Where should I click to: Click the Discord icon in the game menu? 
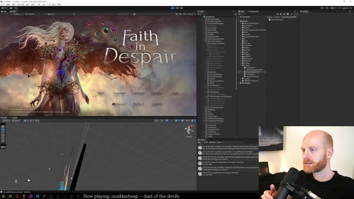[x=114, y=104]
